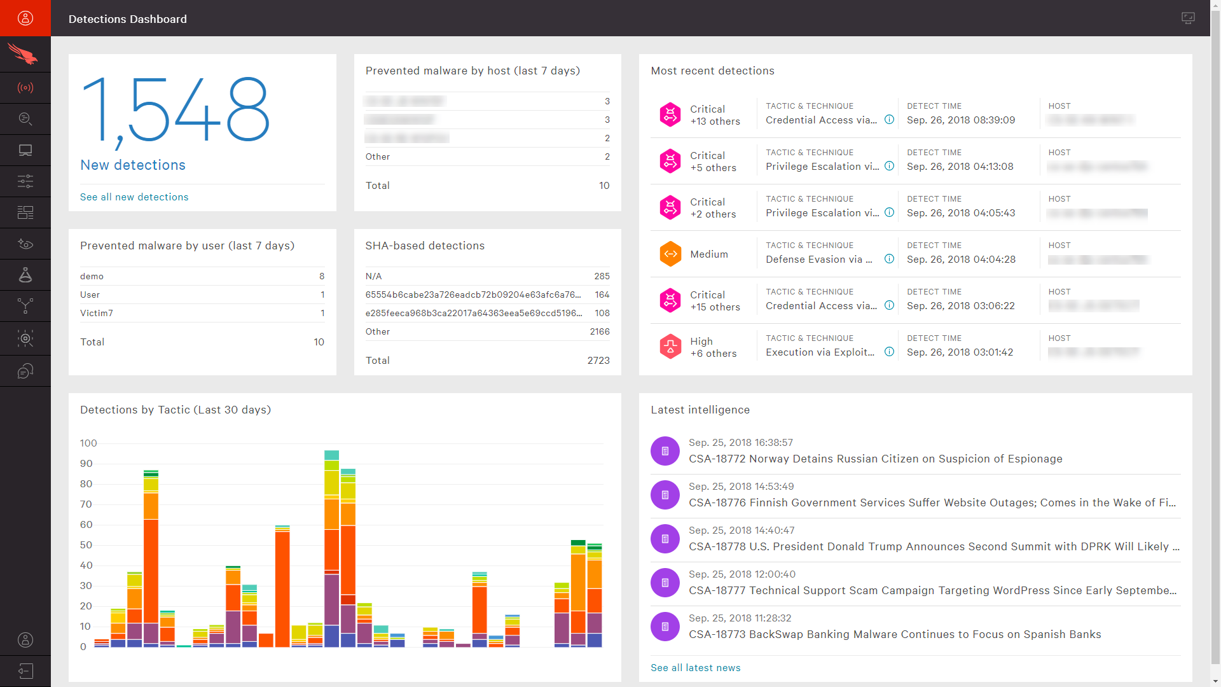
Task: Click the red user profile icon at the top left
Action: 25,18
